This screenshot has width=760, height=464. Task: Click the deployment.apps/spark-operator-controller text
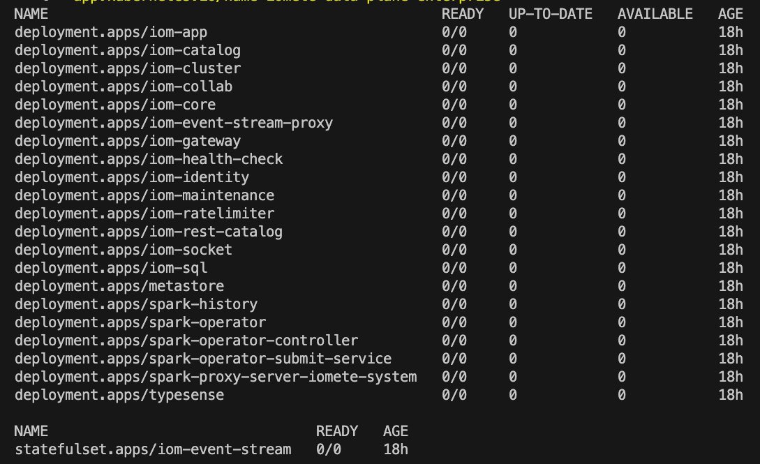[x=186, y=340]
